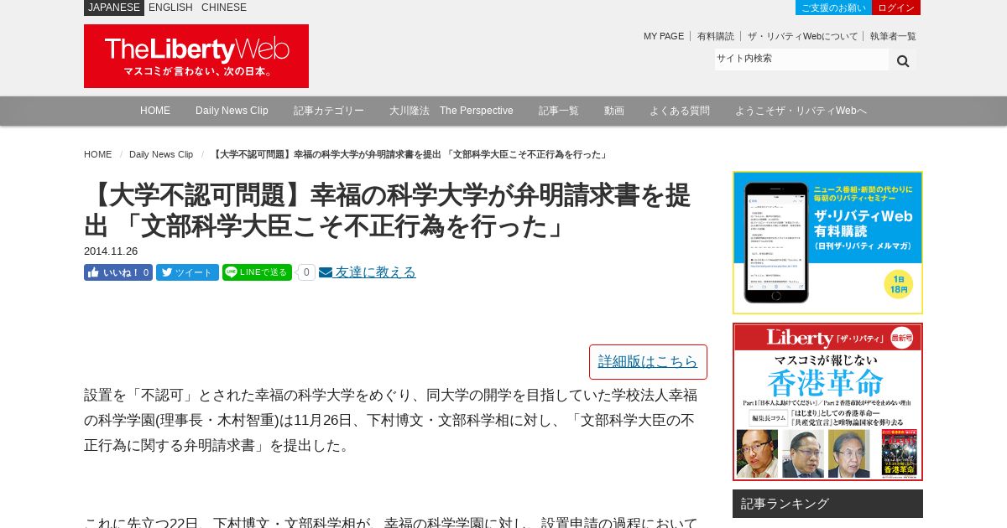This screenshot has height=528, width=1007.
Task: Open 大川隆法 The Perspective menu item
Action: [x=451, y=111]
